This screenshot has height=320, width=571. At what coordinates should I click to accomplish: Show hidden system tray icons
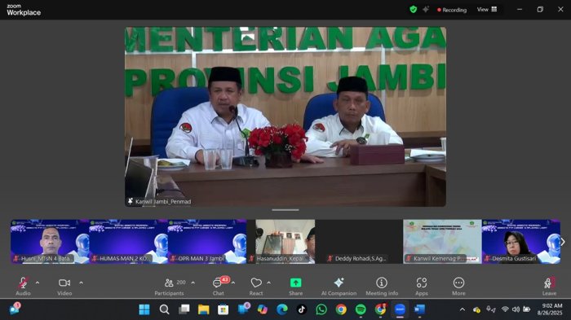click(x=463, y=309)
